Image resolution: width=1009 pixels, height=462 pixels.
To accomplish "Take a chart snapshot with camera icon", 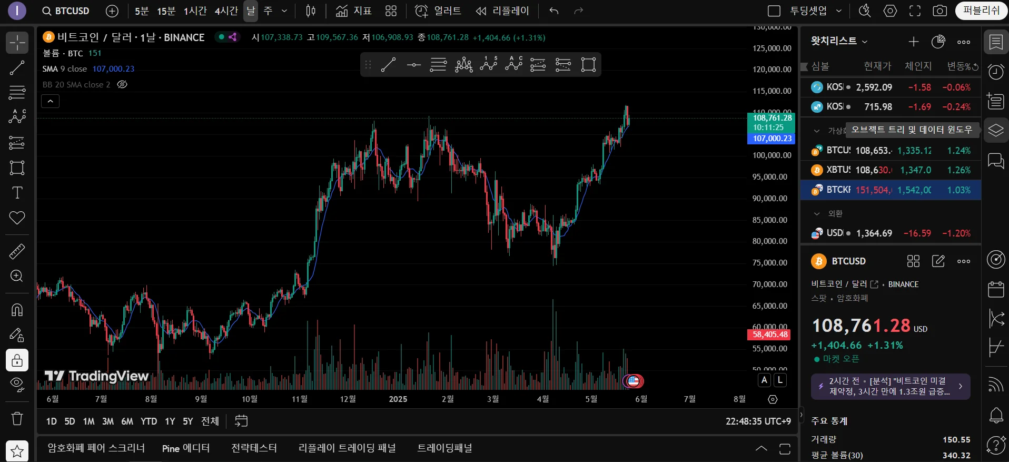I will pyautogui.click(x=940, y=11).
